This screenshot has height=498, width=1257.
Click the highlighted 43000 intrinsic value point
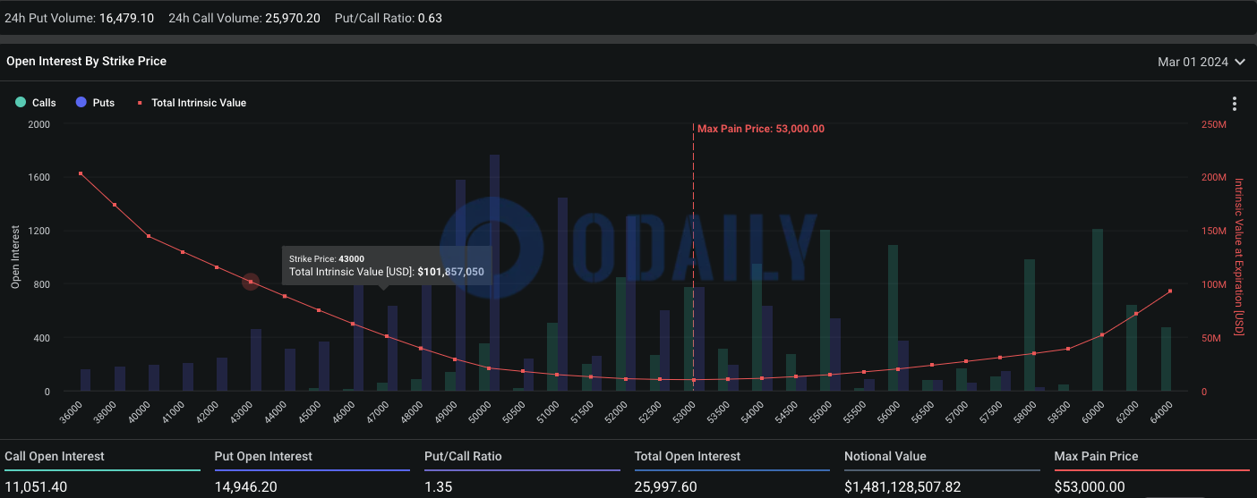pyautogui.click(x=251, y=282)
